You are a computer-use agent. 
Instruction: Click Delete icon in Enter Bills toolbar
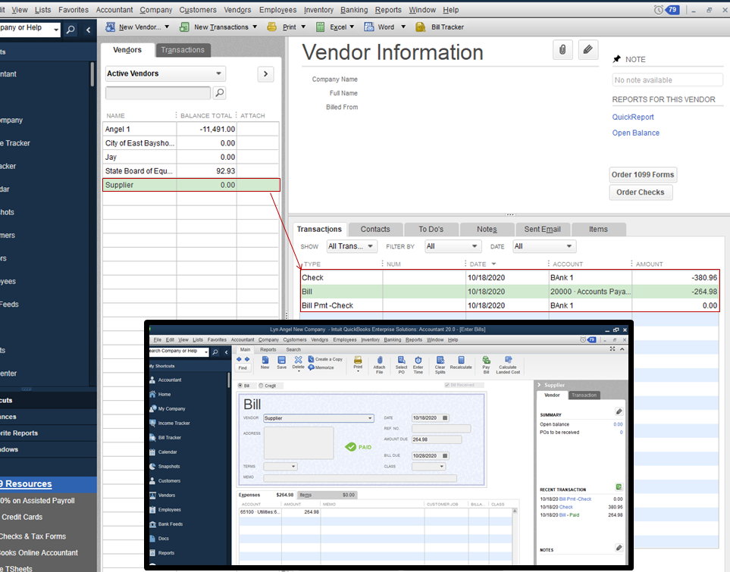[299, 363]
